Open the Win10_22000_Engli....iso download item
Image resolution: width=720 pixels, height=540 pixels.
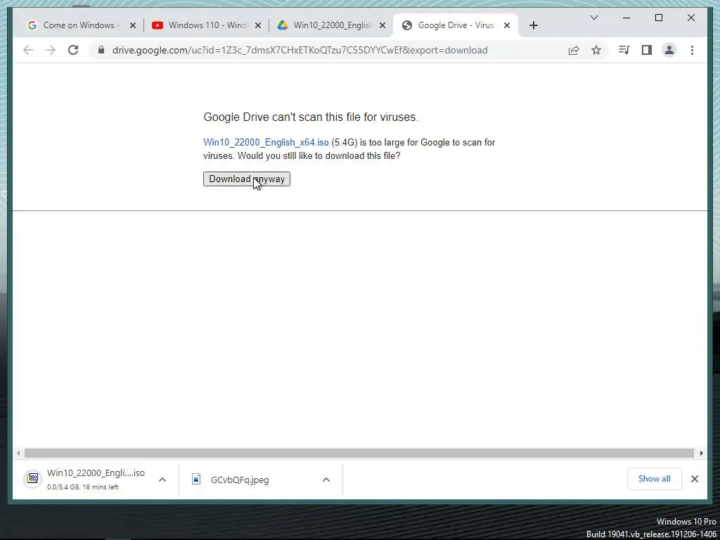pyautogui.click(x=96, y=479)
